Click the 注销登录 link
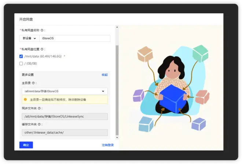 (x=108, y=145)
